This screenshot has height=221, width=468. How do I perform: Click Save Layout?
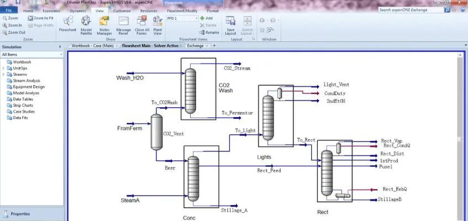point(230,25)
